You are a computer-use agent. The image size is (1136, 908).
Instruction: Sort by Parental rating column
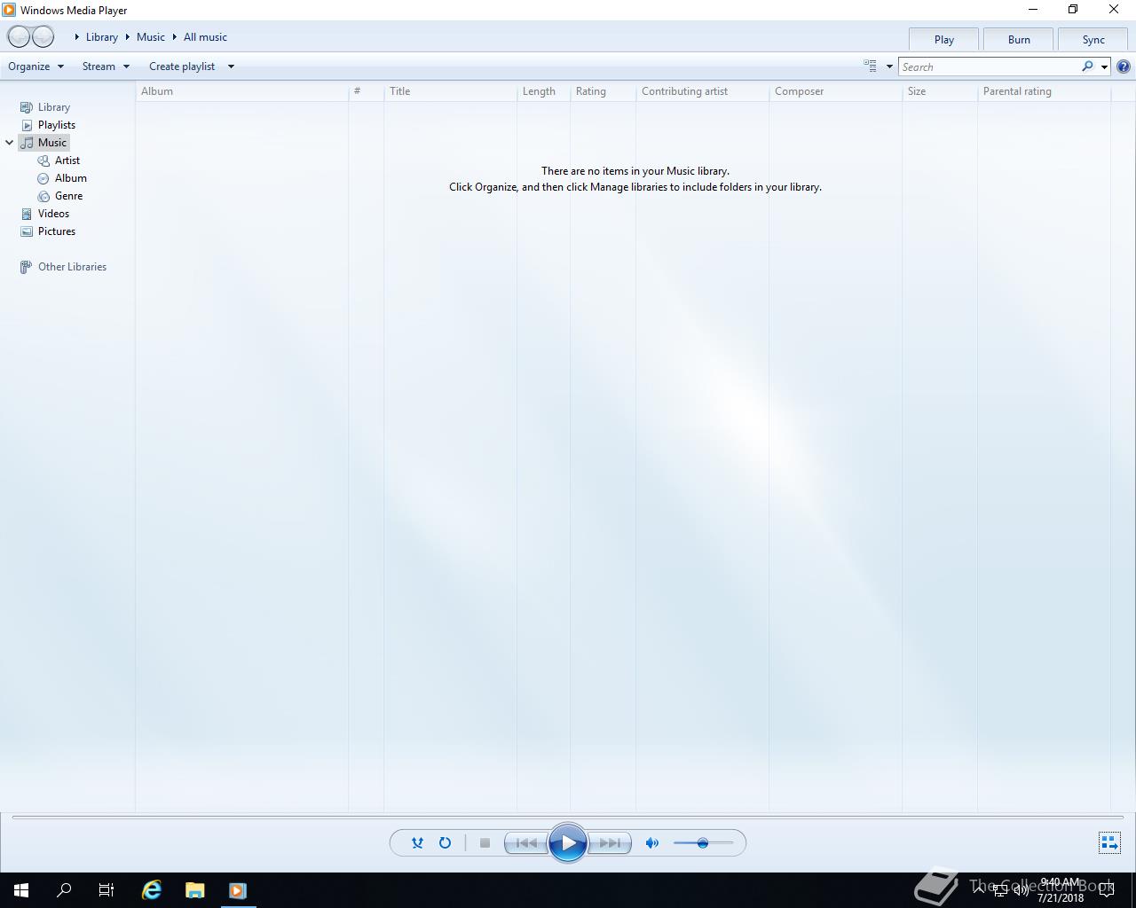click(1044, 91)
